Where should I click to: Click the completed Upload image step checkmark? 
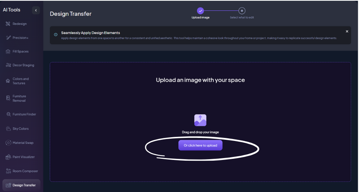tap(200, 11)
